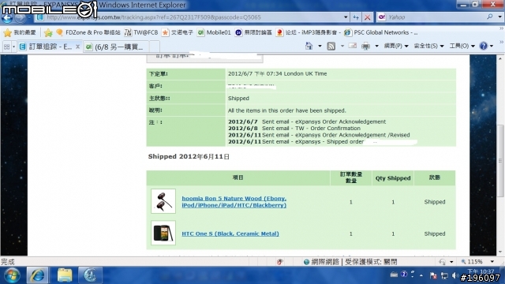Open the Home button dropdown arrow
The image size is (505, 284).
[320, 46]
